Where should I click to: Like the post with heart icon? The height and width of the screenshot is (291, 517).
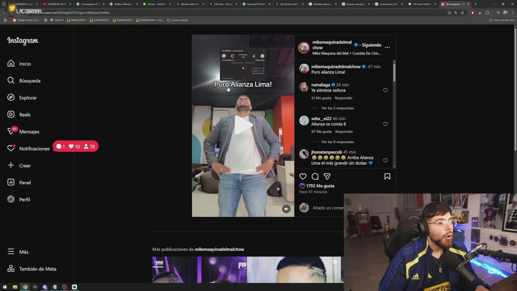[x=303, y=176]
